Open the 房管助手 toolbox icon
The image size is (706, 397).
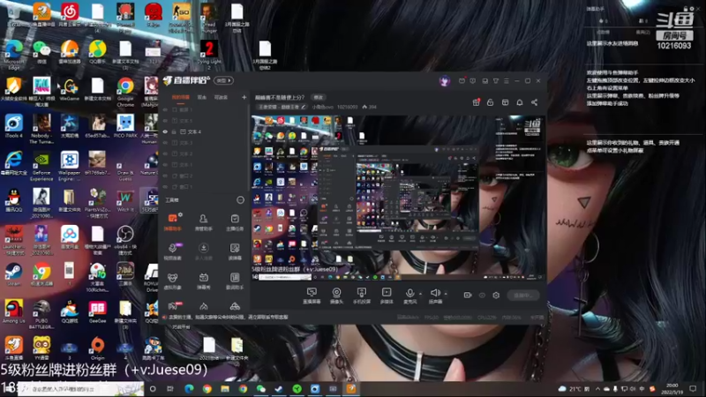204,222
